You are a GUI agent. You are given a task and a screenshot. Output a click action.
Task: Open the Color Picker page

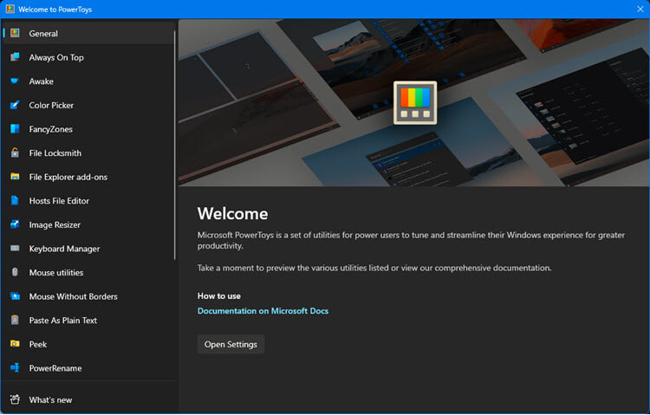(x=88, y=106)
